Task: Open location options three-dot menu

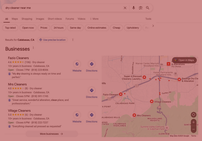Action: click(x=73, y=40)
